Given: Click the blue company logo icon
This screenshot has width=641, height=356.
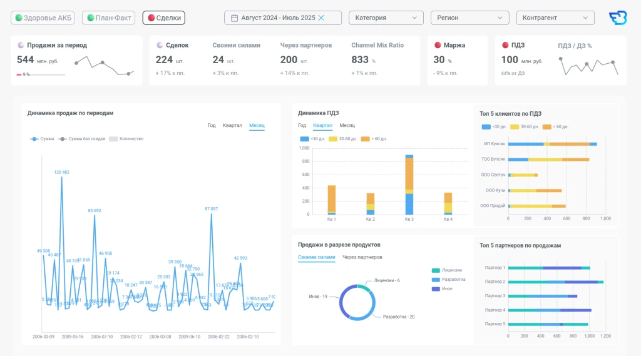Looking at the screenshot, I should point(618,18).
